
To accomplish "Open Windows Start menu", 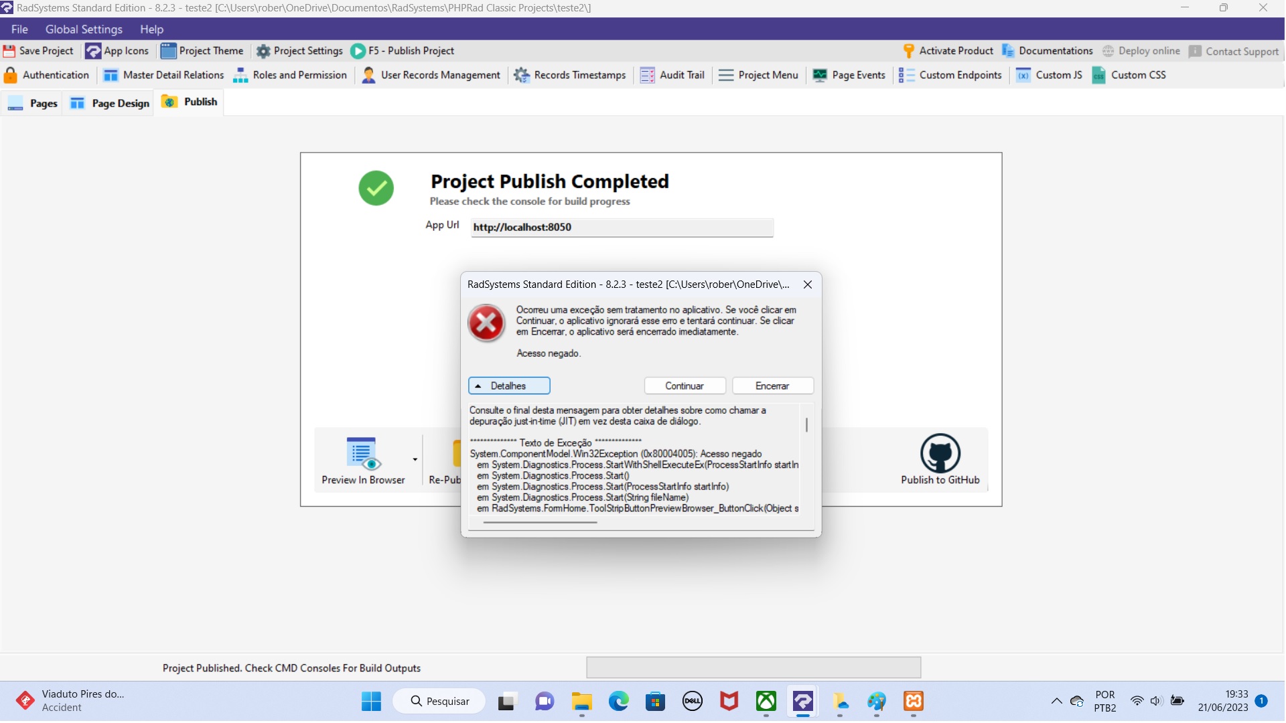I will 371,702.
